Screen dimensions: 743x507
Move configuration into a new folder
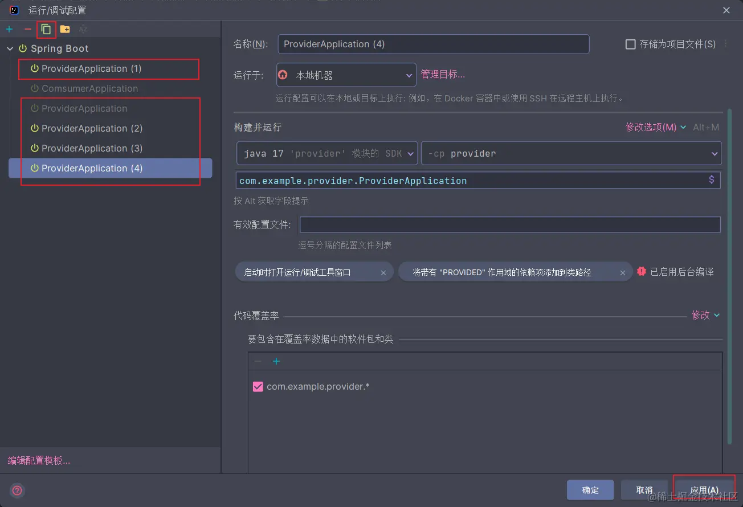65,29
